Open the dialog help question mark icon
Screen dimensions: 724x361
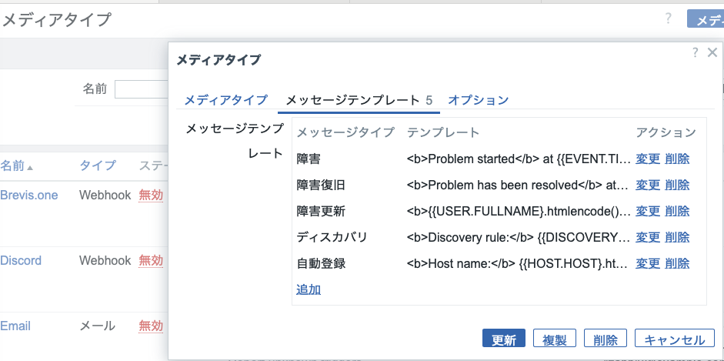pos(695,52)
